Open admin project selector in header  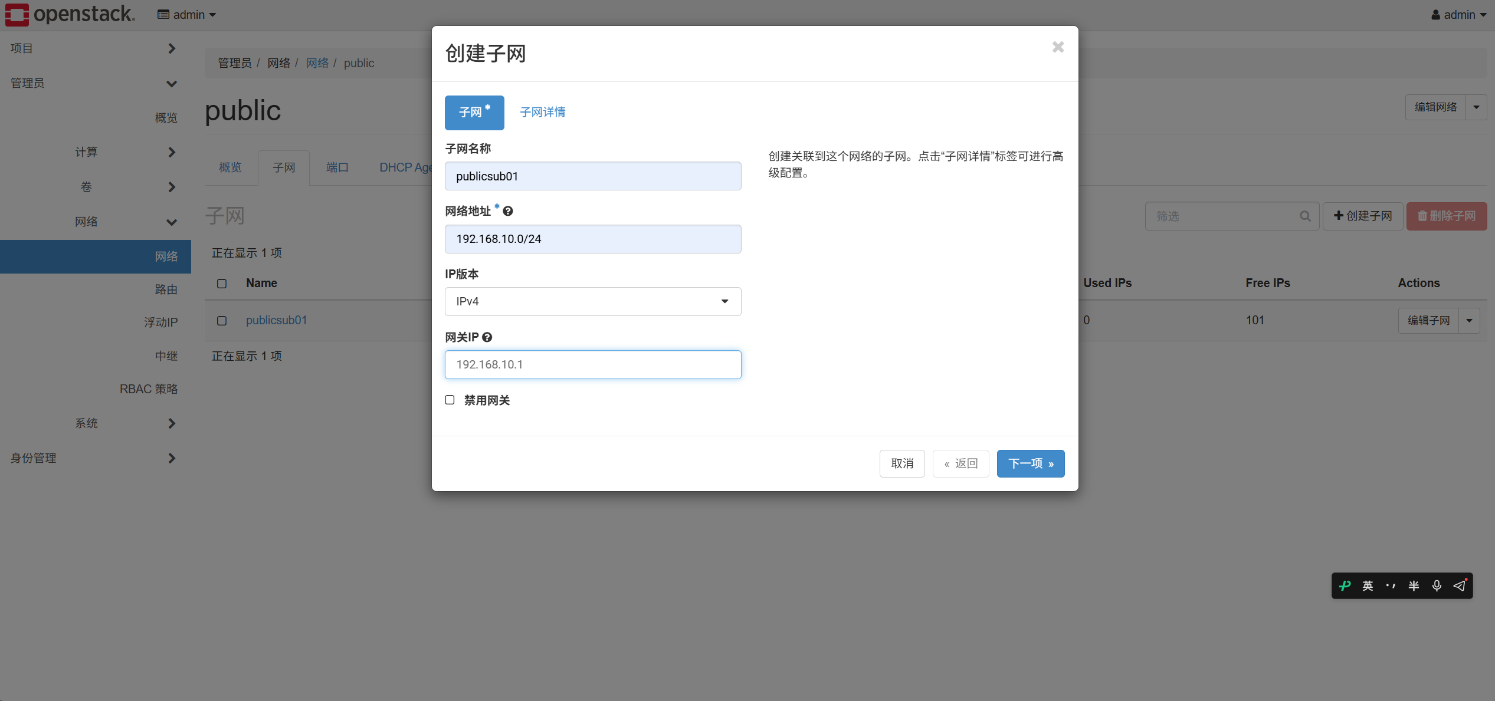click(x=186, y=15)
